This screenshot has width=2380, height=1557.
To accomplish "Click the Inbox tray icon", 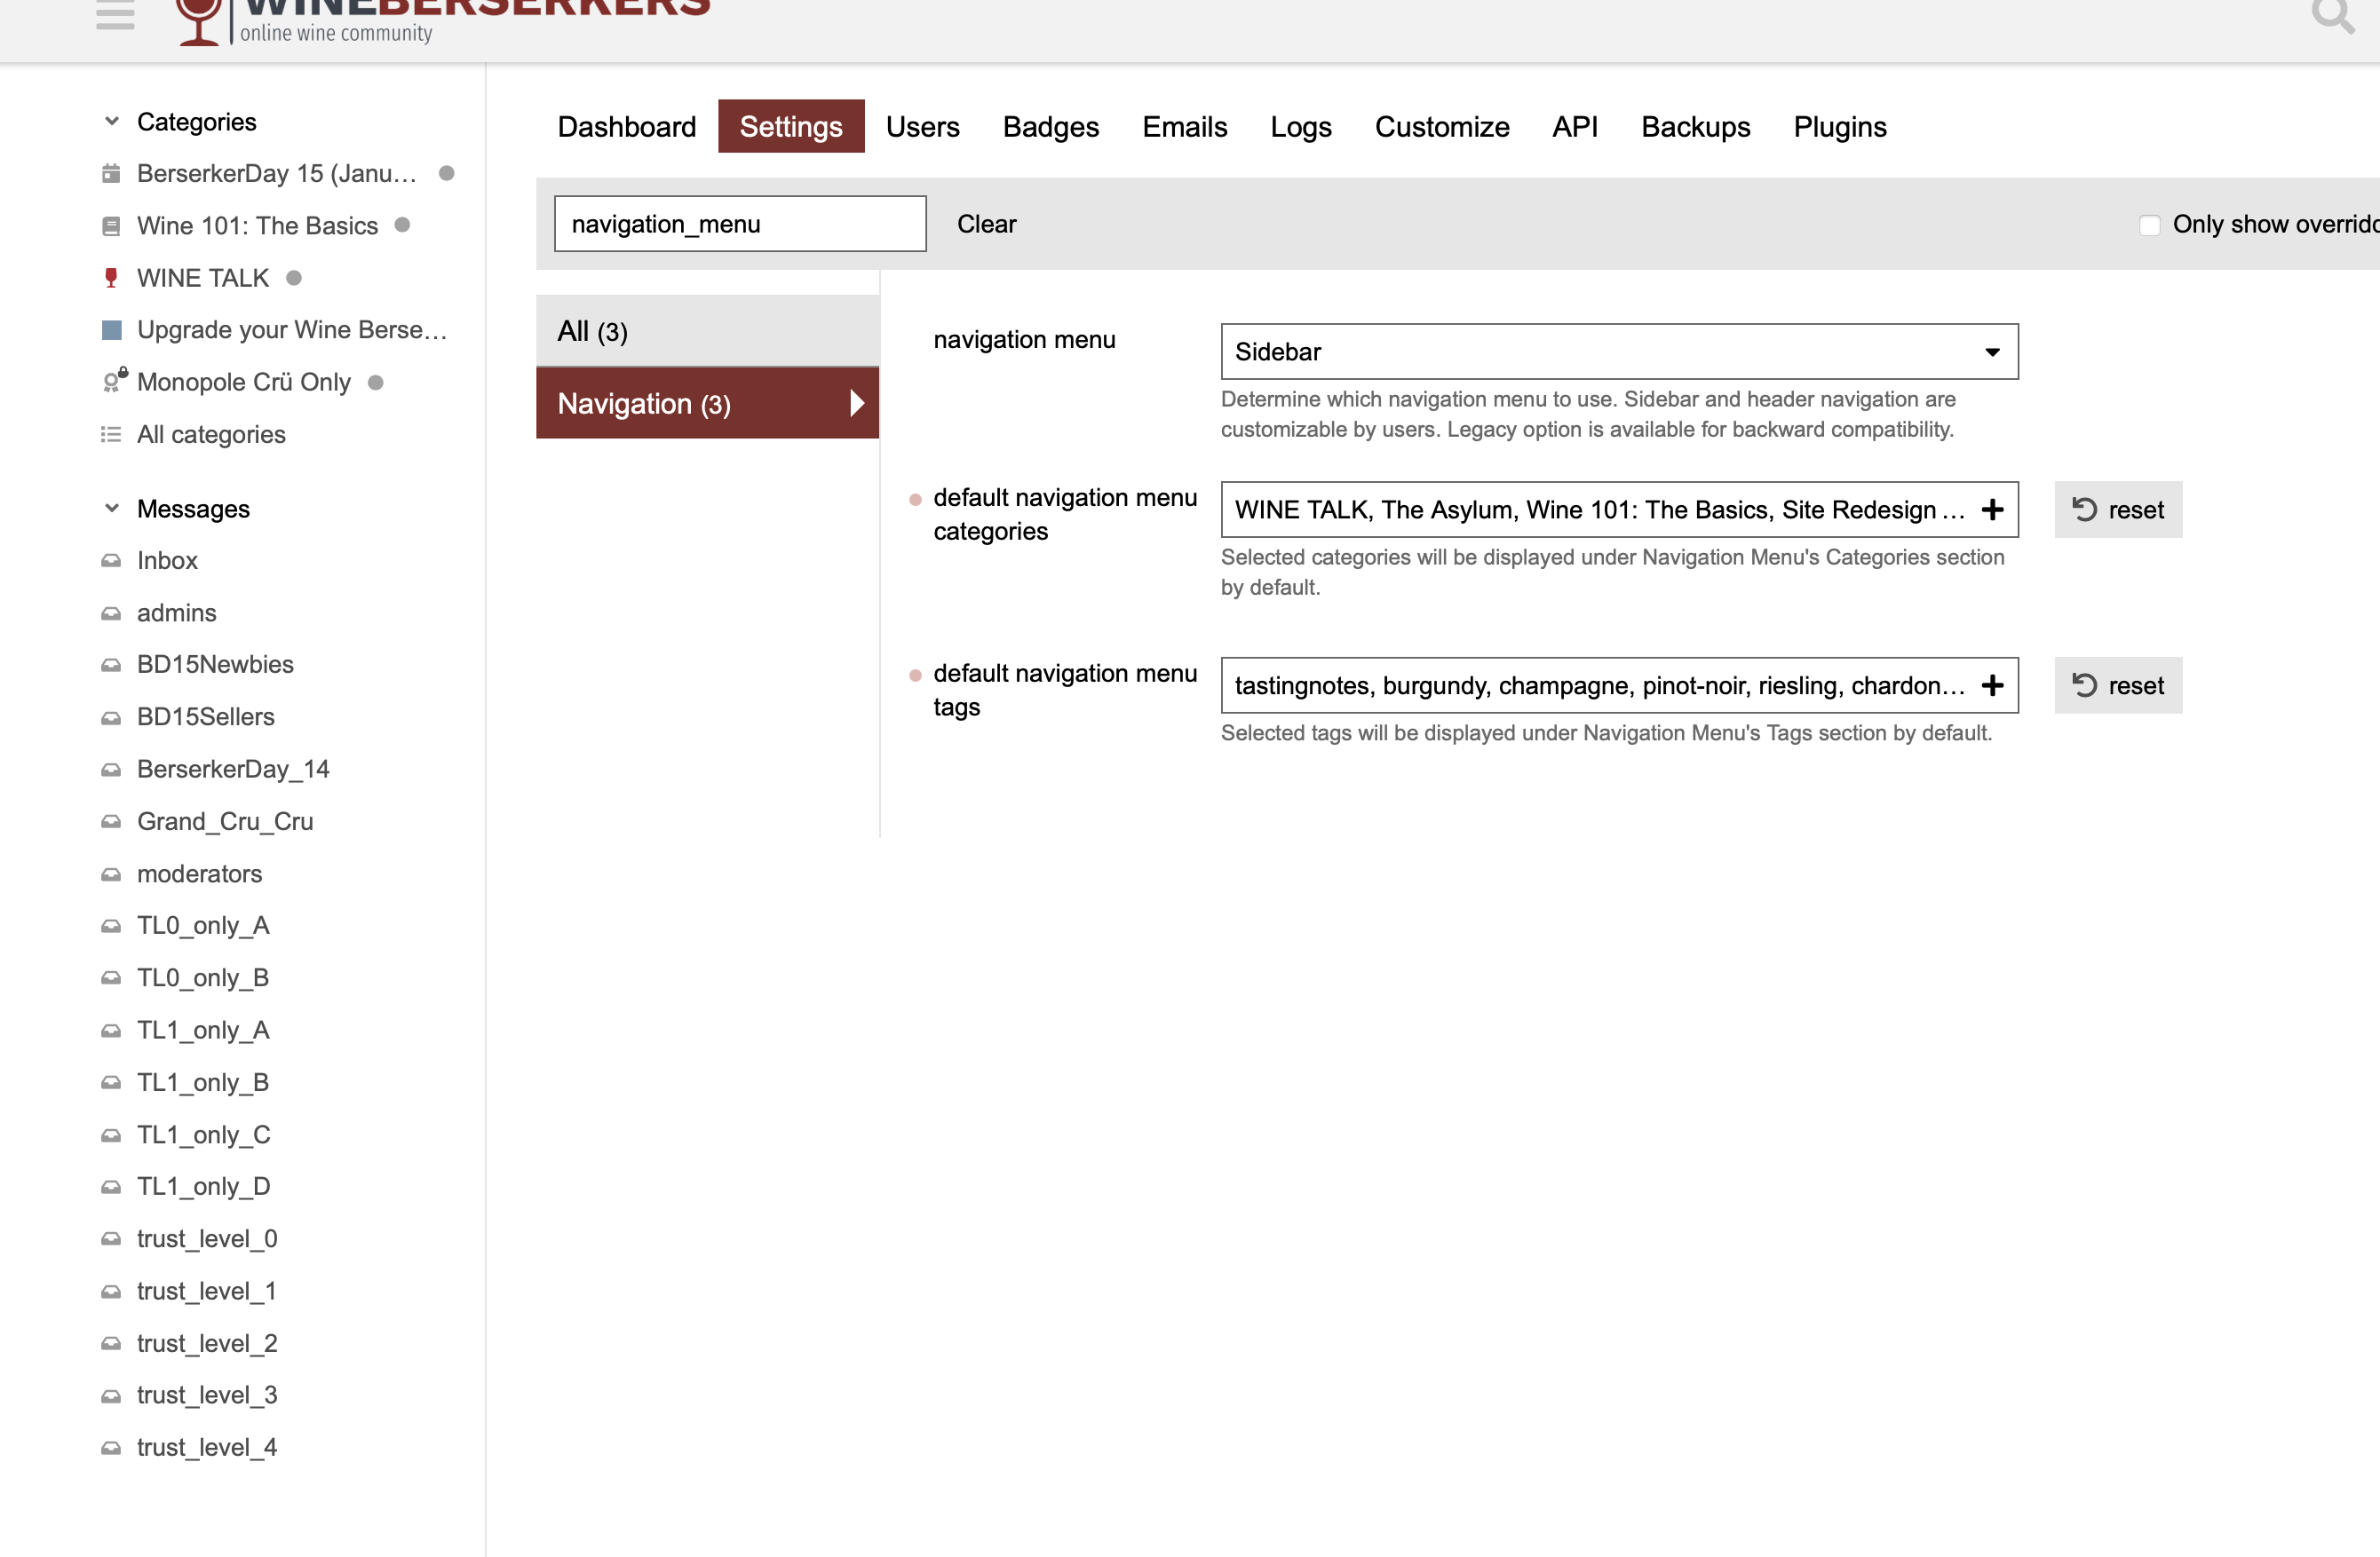I will pos(111,561).
